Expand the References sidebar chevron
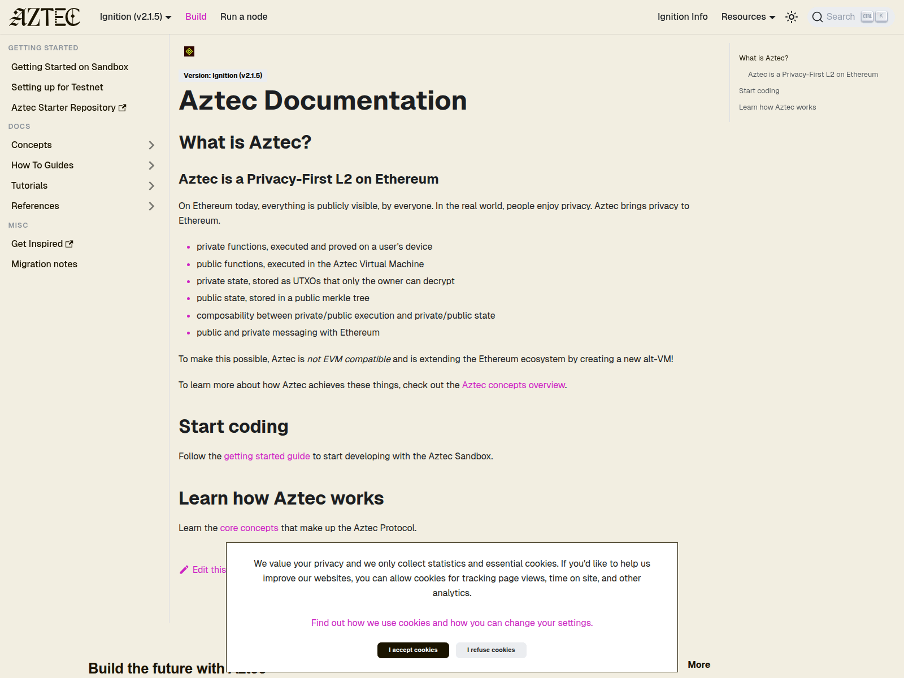This screenshot has height=678, width=904. point(151,206)
